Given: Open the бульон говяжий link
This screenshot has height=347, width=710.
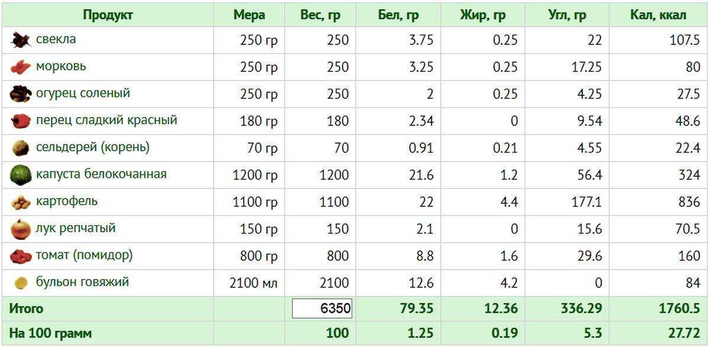Looking at the screenshot, I should click(82, 283).
